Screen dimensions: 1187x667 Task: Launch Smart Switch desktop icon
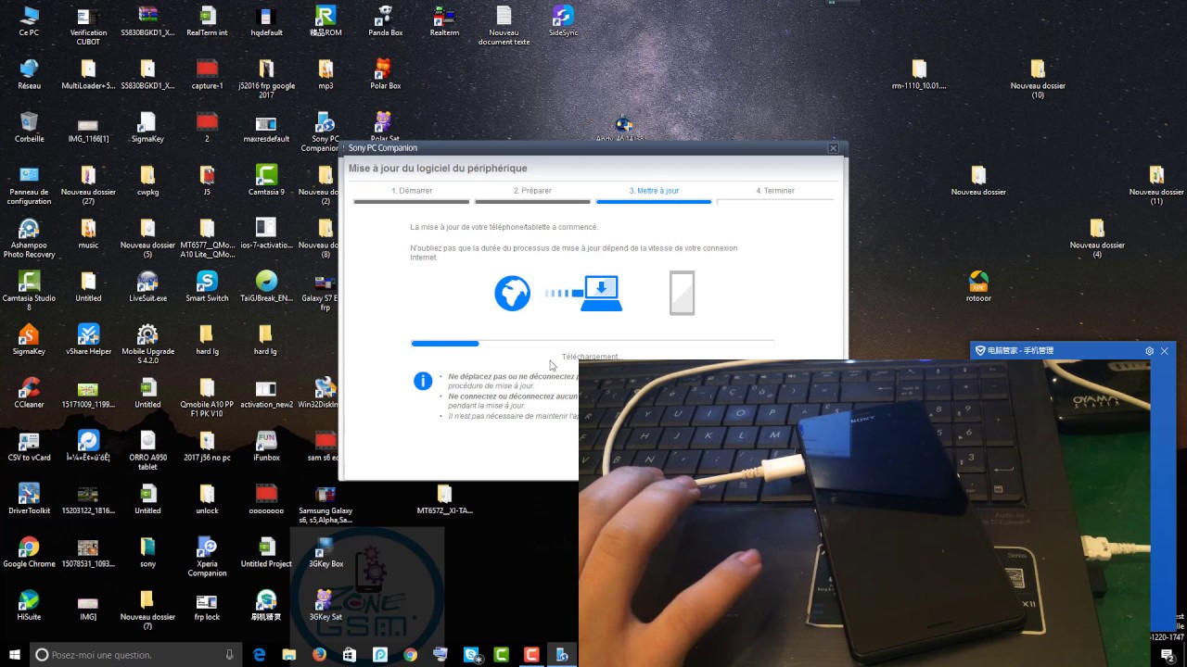(x=207, y=286)
